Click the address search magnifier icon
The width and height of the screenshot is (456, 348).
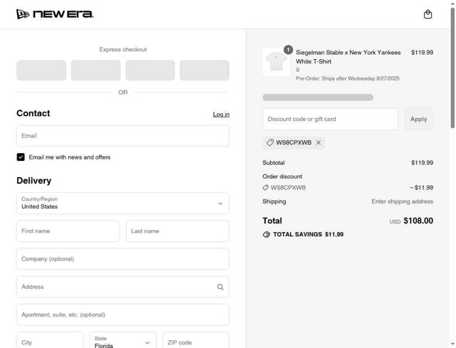coord(220,287)
